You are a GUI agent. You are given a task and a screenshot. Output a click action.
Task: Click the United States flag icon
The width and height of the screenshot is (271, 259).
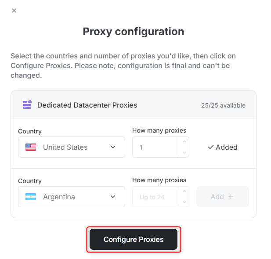[31, 147]
